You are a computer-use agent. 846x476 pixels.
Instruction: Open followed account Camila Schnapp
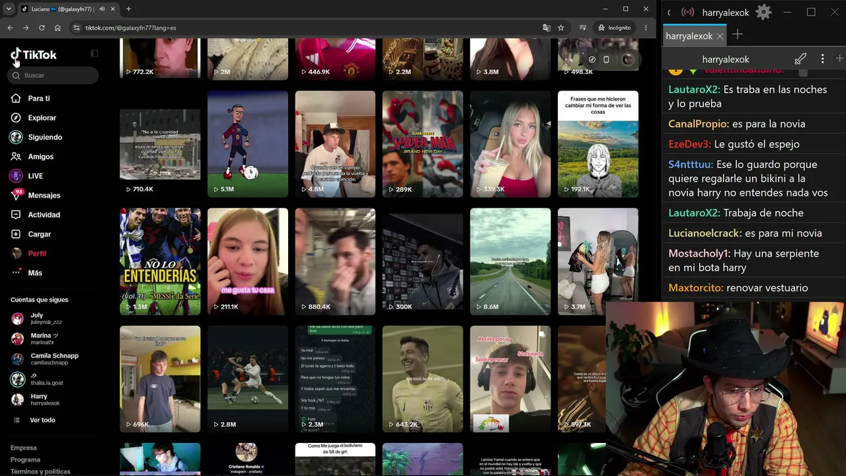coord(46,359)
